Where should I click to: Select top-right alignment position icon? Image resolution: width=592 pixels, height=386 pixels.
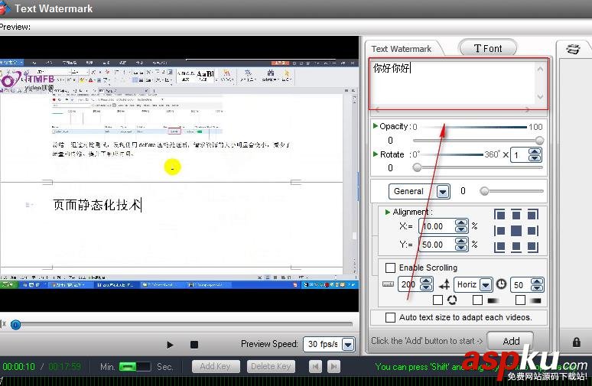[532, 215]
